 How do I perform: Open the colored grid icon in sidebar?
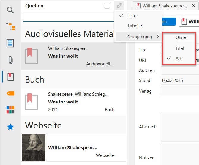pos(10,110)
